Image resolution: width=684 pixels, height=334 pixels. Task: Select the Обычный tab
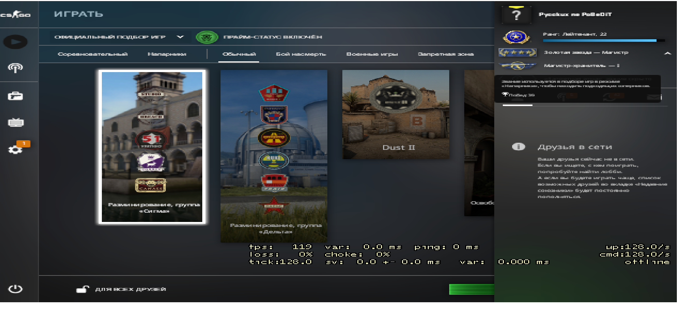point(239,54)
